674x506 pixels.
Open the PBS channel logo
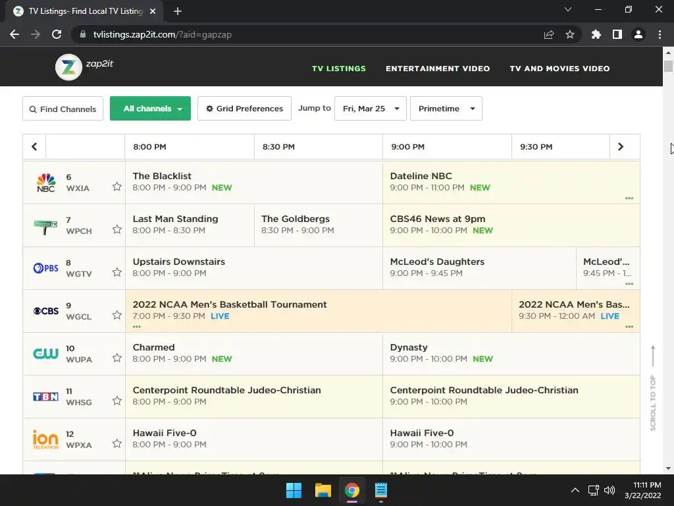[45, 268]
